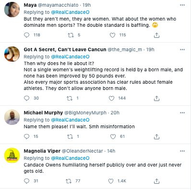Reply to Magnolia Viper's tweet
Viewport: 191px width, 190px height.
click(x=26, y=181)
